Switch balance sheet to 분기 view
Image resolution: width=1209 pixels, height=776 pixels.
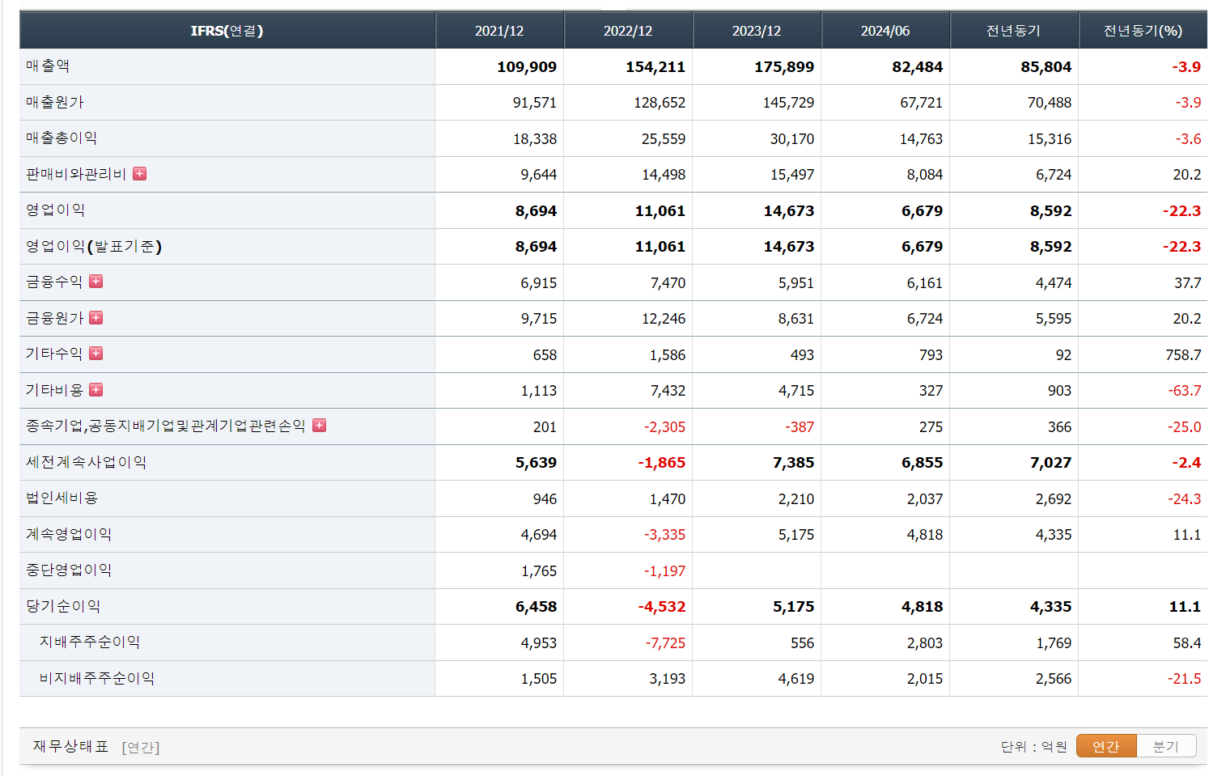(1166, 746)
